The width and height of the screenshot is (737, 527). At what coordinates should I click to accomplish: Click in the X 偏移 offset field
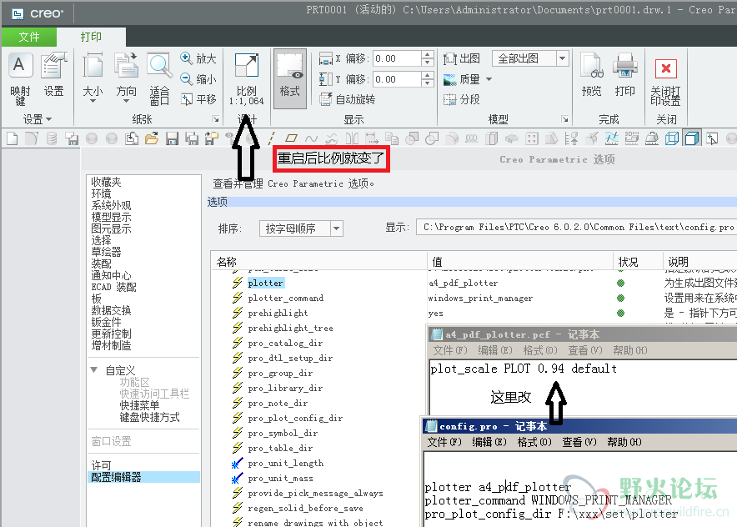[x=397, y=58]
